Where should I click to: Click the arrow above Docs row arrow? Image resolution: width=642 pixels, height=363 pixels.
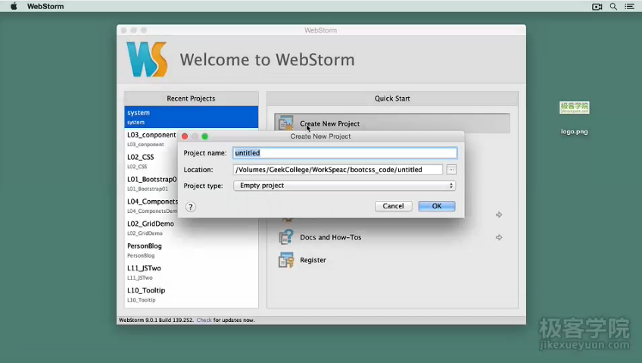(499, 214)
